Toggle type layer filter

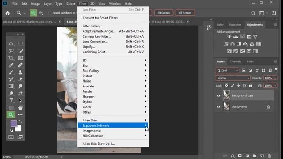(257, 71)
